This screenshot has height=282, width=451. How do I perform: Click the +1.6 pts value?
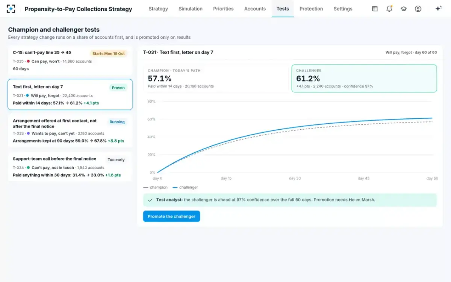[113, 175]
